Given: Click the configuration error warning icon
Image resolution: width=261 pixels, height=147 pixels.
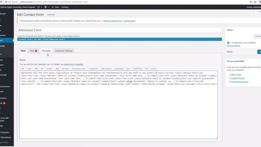Looking at the screenshot, I should click(x=228, y=43).
